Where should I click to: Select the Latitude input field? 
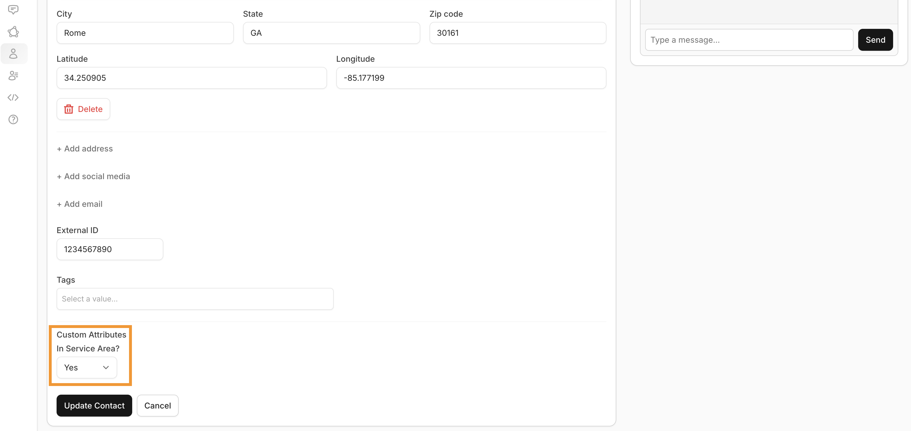click(191, 78)
